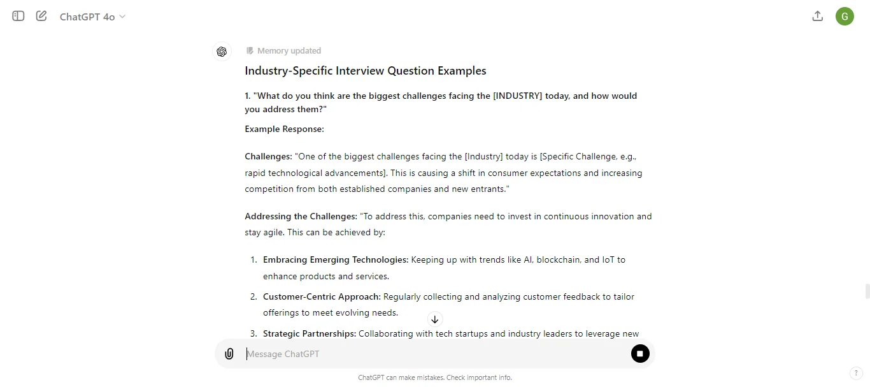Start a new chat with the compose icon
The width and height of the screenshot is (870, 387).
point(41,16)
